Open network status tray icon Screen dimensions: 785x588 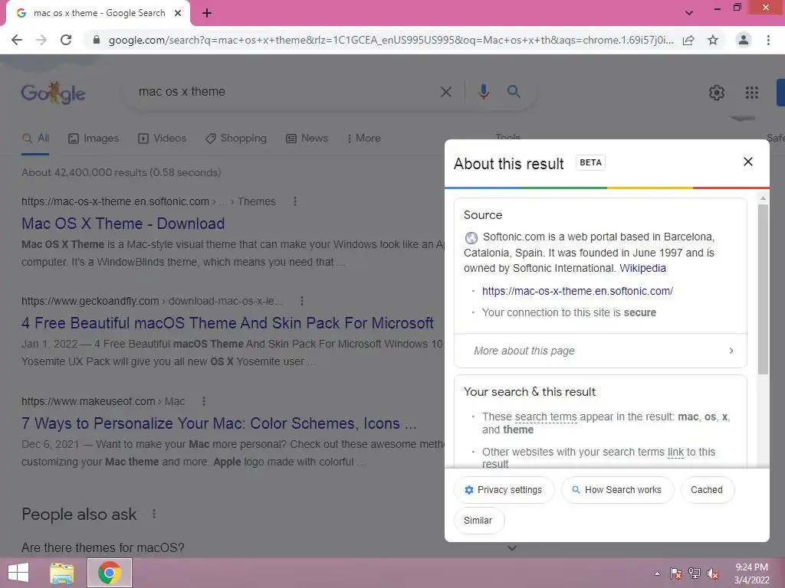click(695, 573)
